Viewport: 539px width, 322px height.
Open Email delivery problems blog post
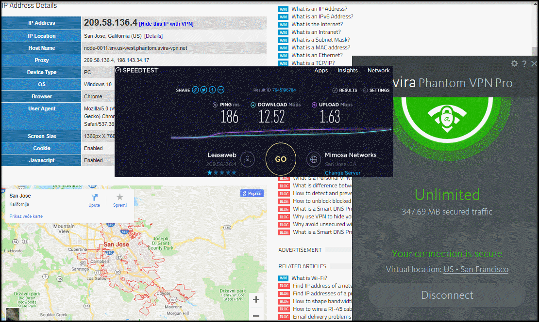pos(322,317)
